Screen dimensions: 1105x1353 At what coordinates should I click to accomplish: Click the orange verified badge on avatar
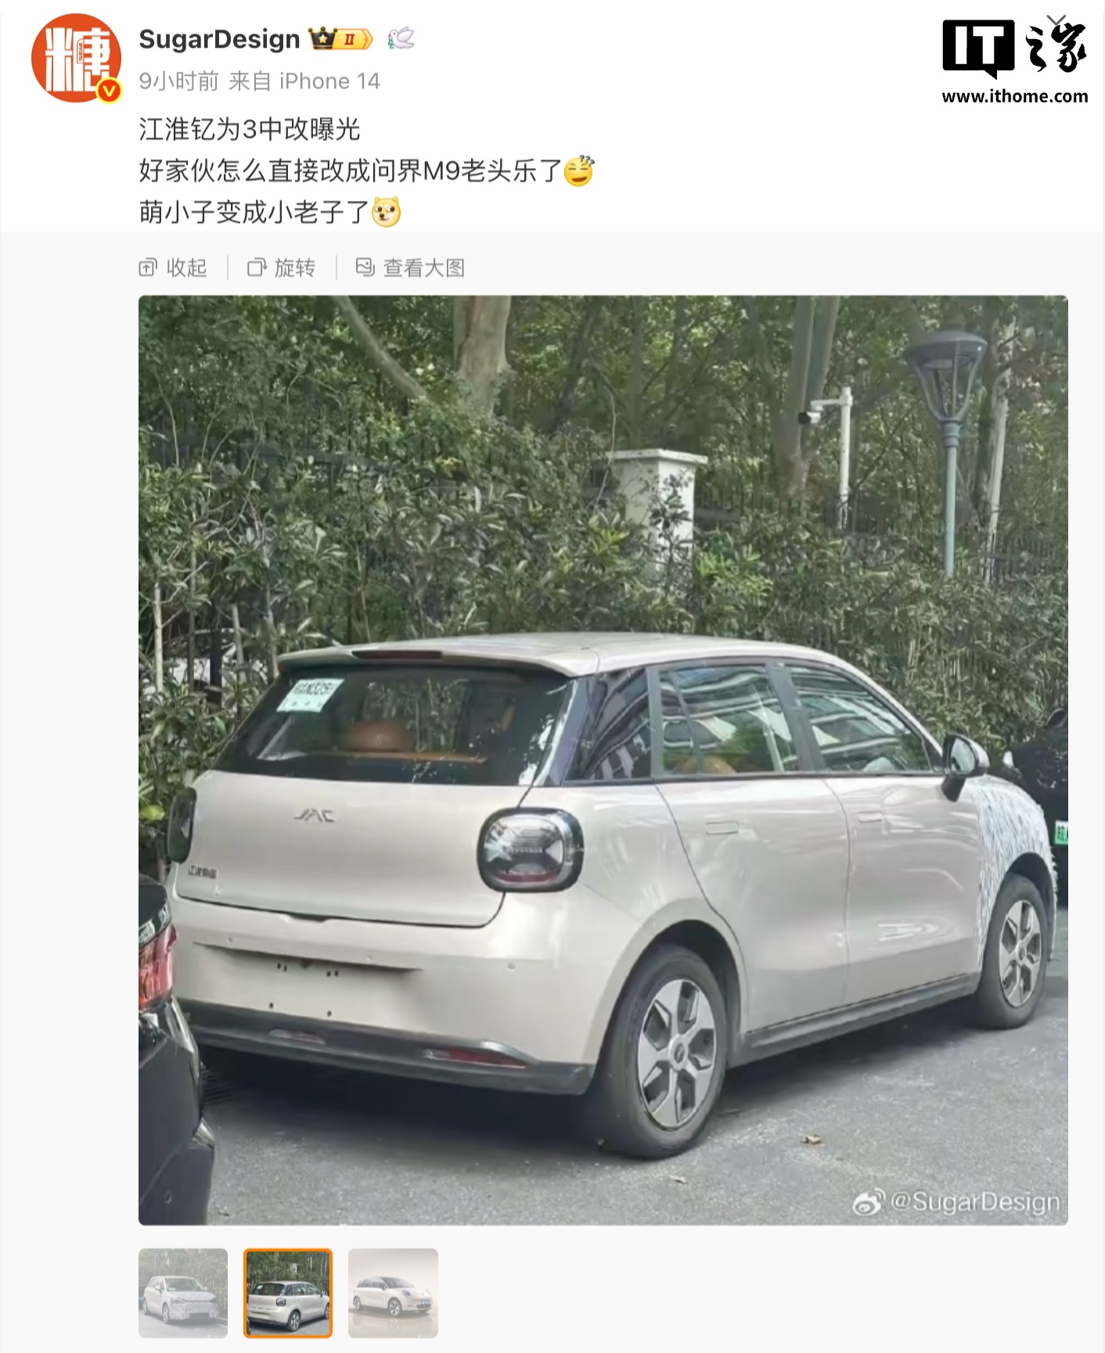[110, 91]
